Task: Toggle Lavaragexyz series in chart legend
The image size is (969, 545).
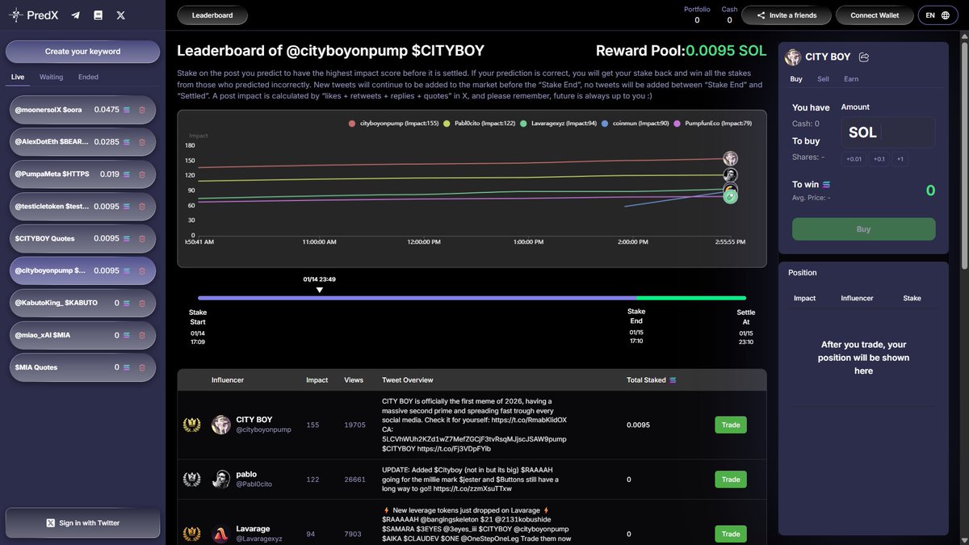Action: [x=559, y=124]
